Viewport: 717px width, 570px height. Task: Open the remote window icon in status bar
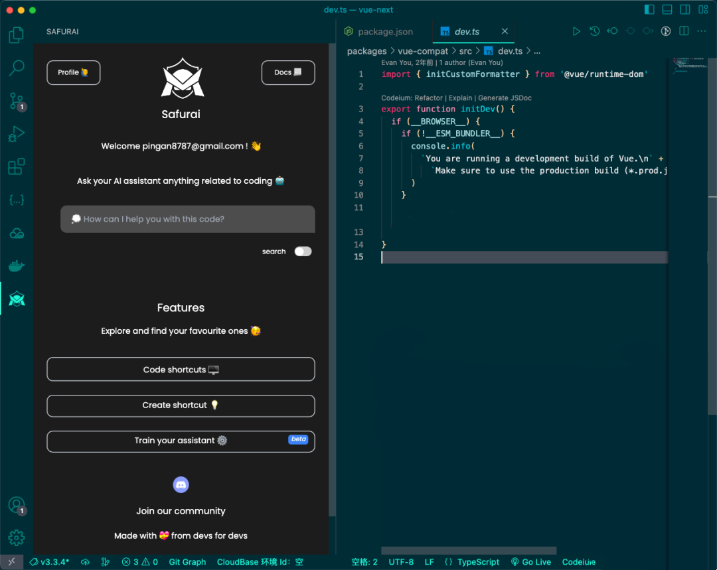pos(11,562)
